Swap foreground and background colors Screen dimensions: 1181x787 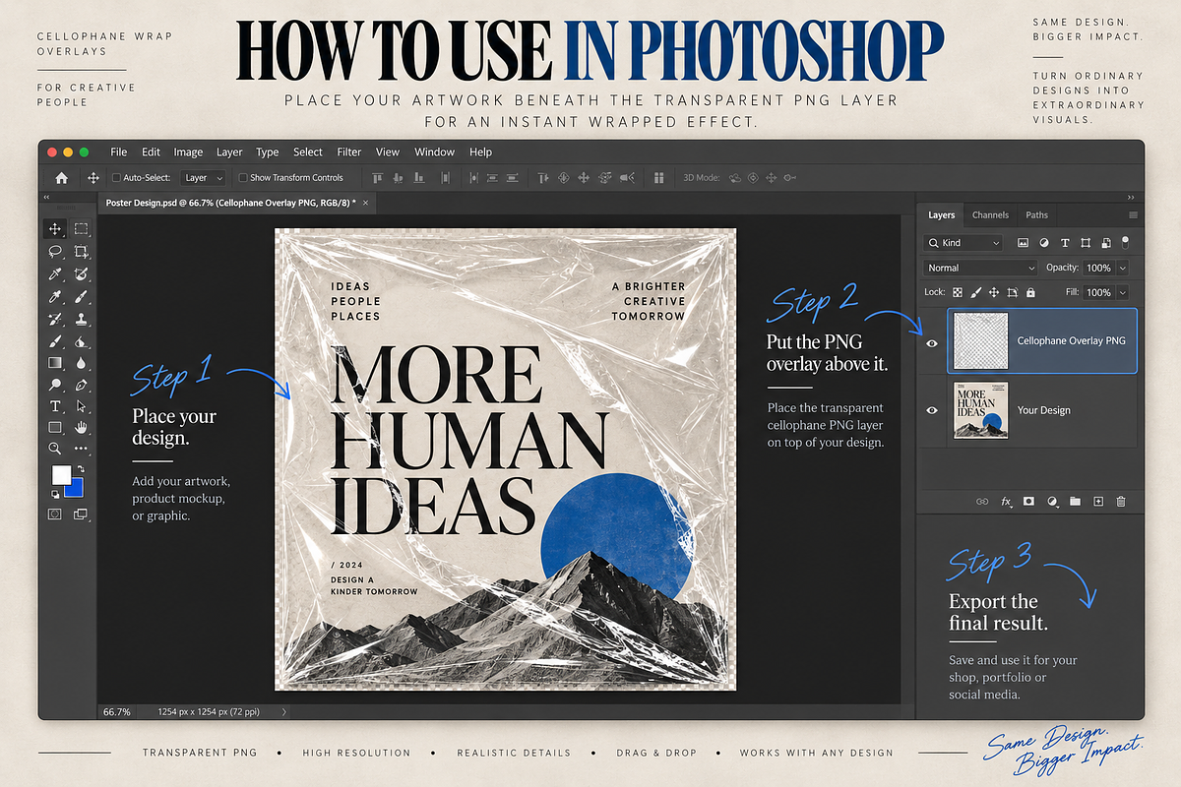click(x=81, y=469)
